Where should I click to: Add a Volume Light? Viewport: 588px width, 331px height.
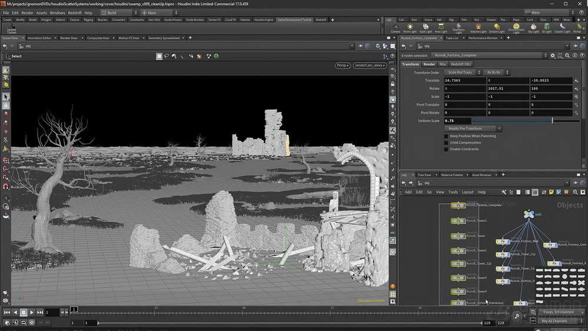[478, 28]
